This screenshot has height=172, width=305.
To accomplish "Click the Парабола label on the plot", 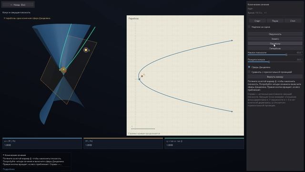I will click(133, 19).
